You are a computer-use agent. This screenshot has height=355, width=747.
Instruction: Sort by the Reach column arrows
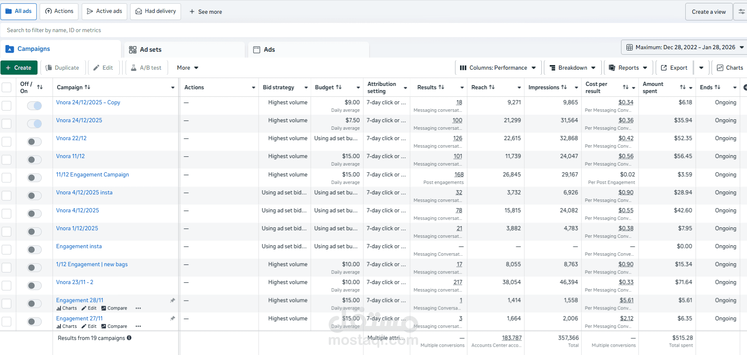492,87
